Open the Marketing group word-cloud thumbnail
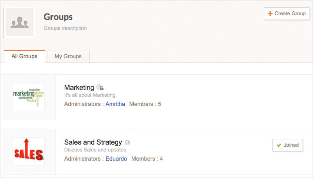Viewport: 313px width, 178px height. click(28, 97)
